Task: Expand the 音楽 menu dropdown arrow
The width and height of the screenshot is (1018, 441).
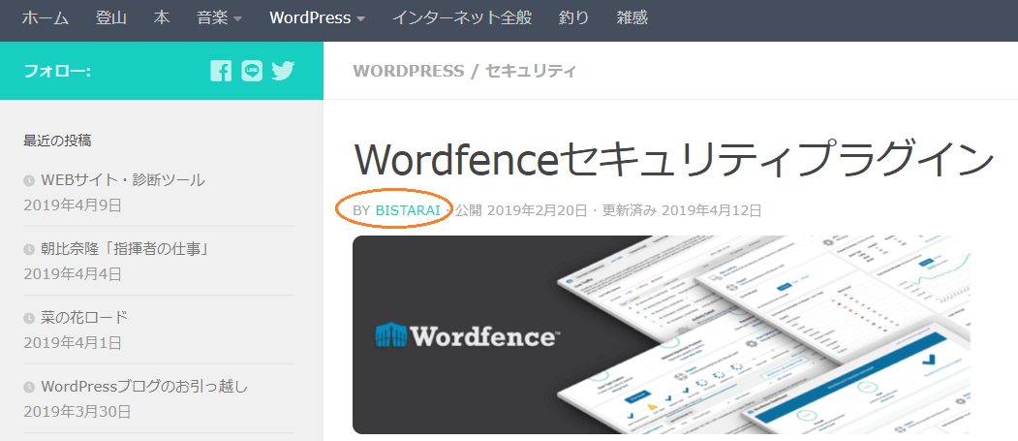Action: (x=237, y=18)
